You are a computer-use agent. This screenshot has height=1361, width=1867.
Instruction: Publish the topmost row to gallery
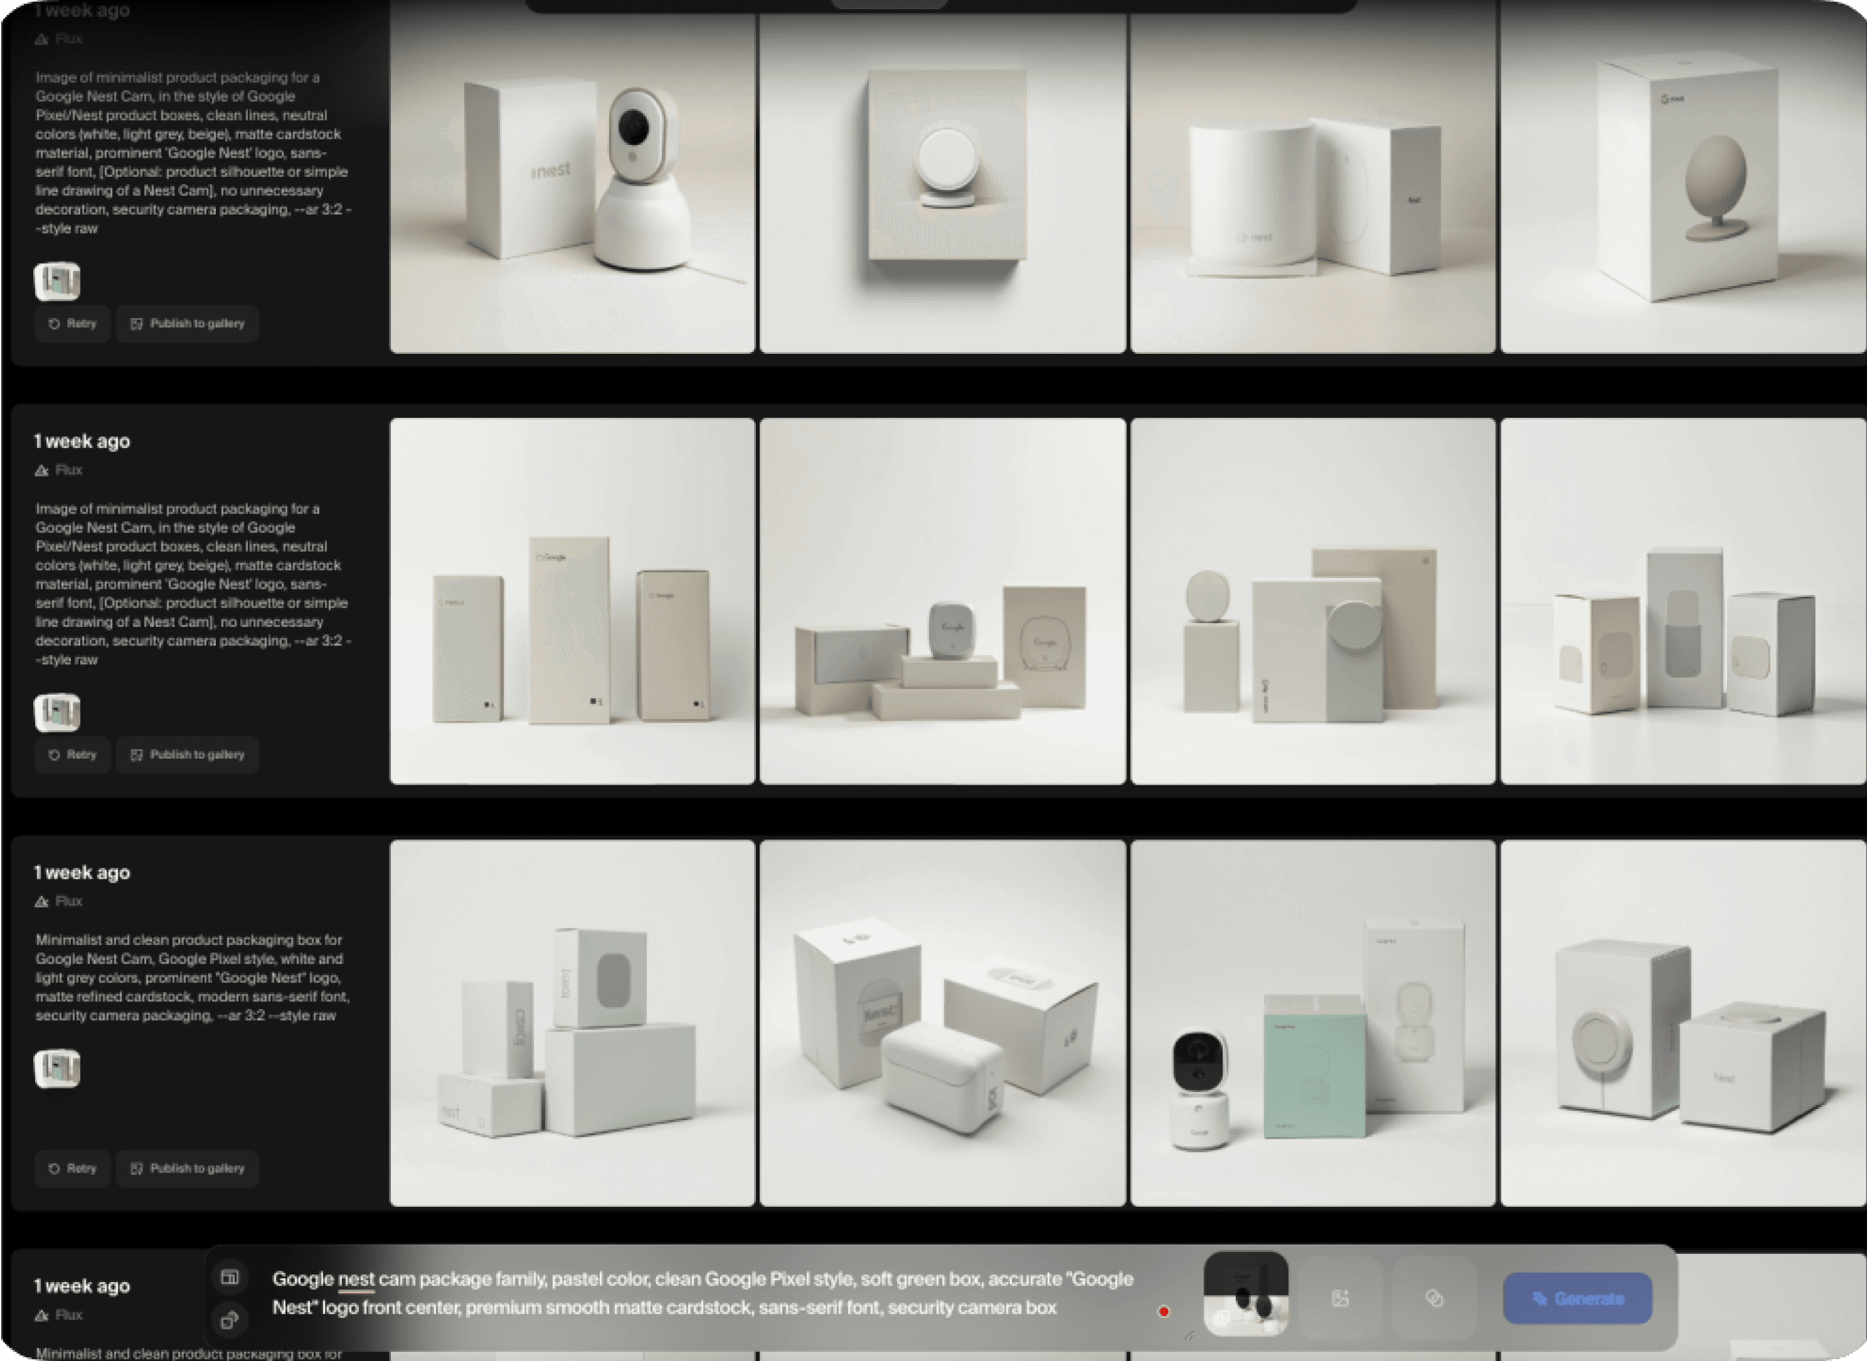click(187, 324)
